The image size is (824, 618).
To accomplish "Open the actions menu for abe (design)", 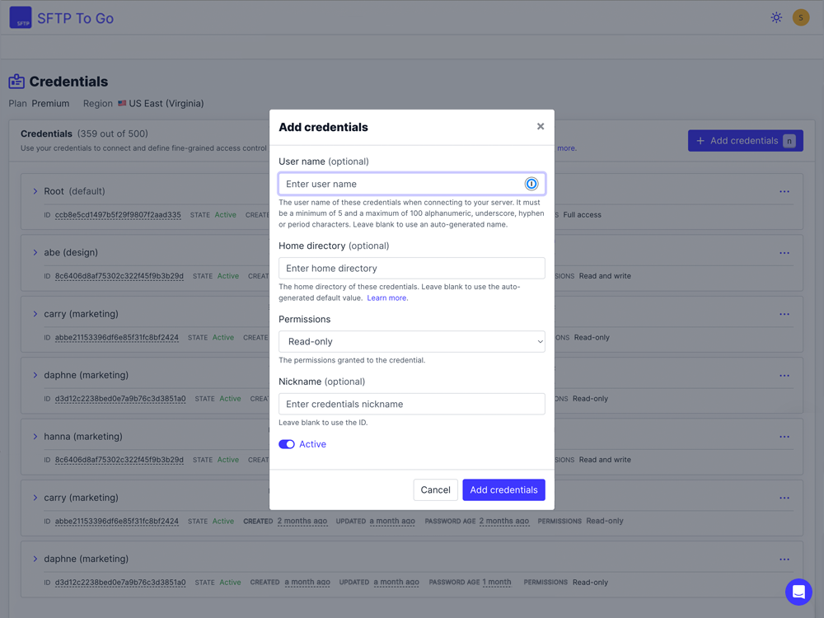I will coord(784,252).
